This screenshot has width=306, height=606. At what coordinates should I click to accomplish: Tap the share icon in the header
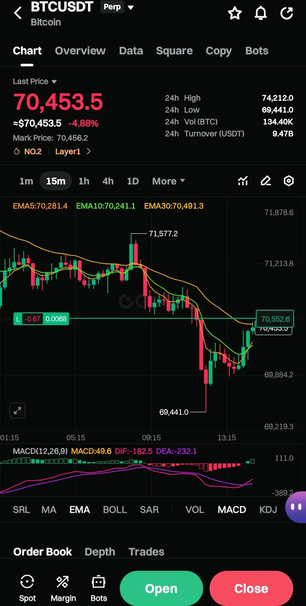tap(287, 13)
